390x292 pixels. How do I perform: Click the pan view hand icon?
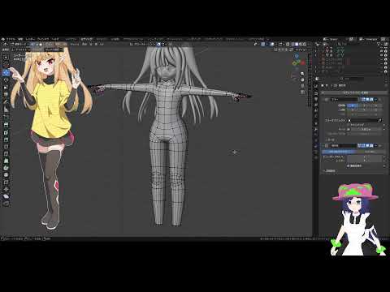click(302, 79)
